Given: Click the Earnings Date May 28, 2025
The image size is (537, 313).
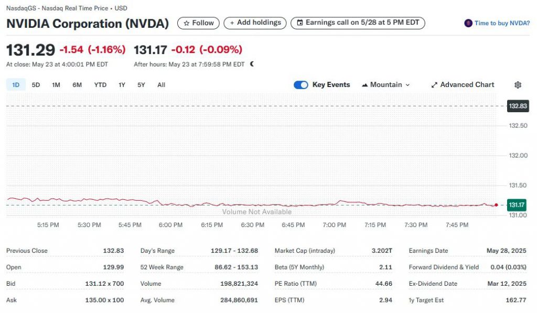Looking at the screenshot, I should 506,251.
